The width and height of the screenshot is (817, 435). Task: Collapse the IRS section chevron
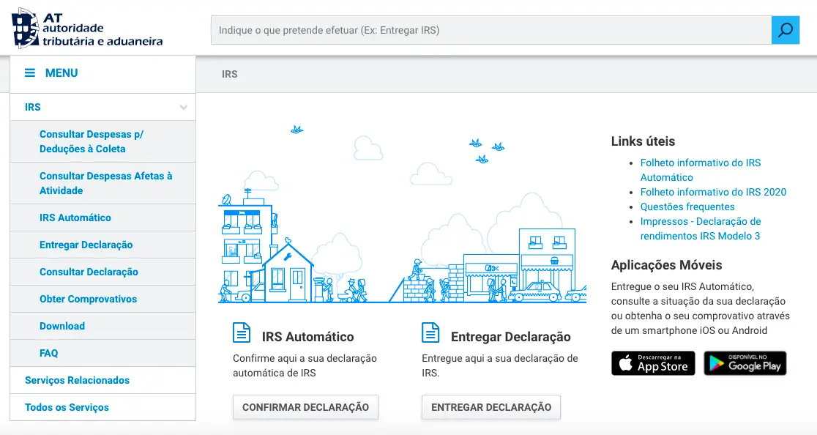(x=184, y=108)
